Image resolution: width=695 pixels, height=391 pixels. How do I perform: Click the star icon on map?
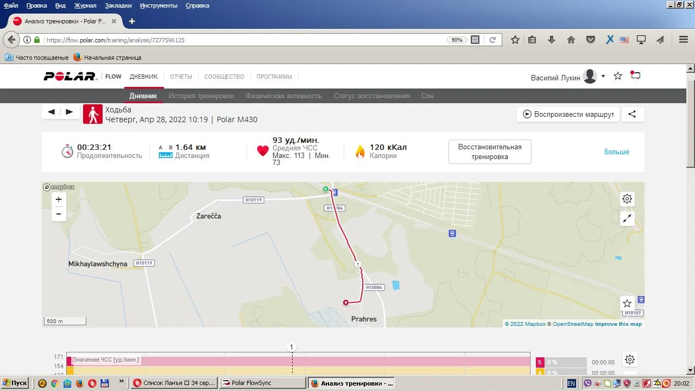click(627, 303)
